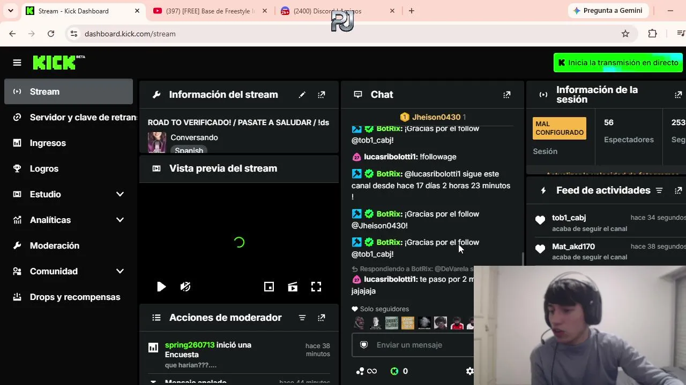686x385 pixels.
Task: Click the green Kicks balance icon
Action: tap(394, 371)
